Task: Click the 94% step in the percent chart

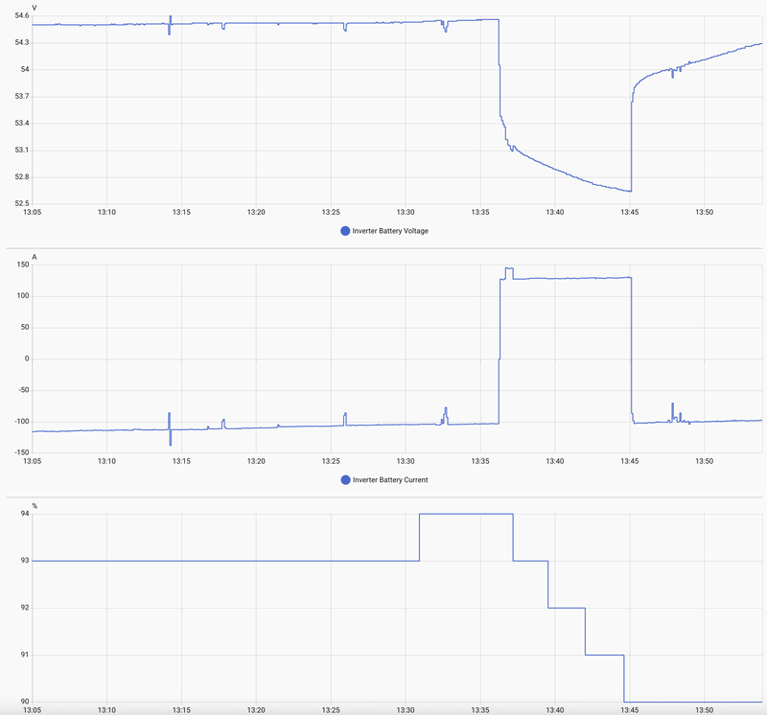Action: pos(466,514)
